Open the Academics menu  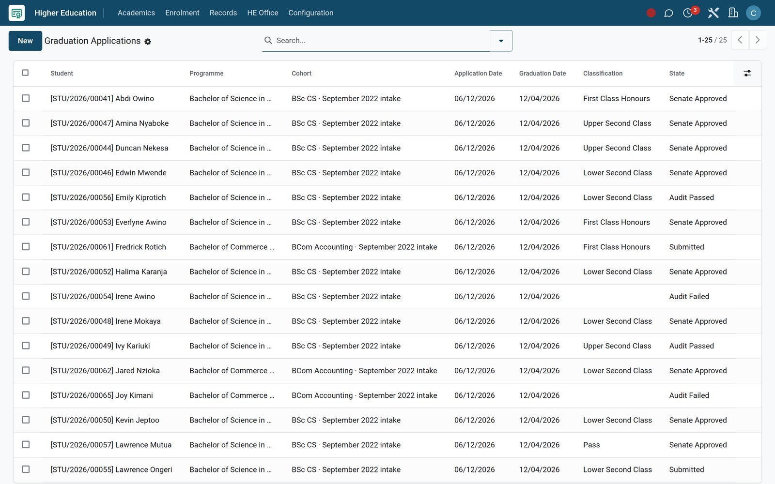(136, 13)
